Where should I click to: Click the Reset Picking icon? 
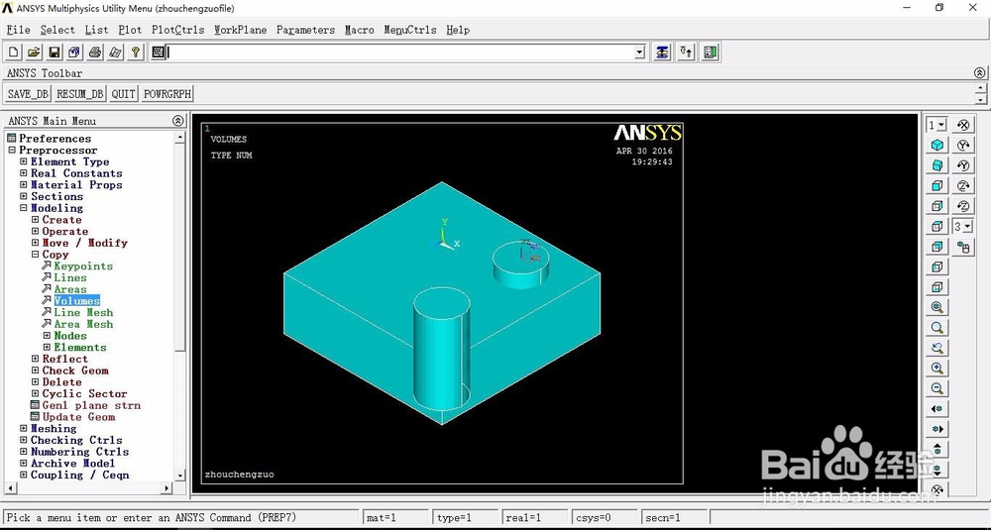pos(687,53)
